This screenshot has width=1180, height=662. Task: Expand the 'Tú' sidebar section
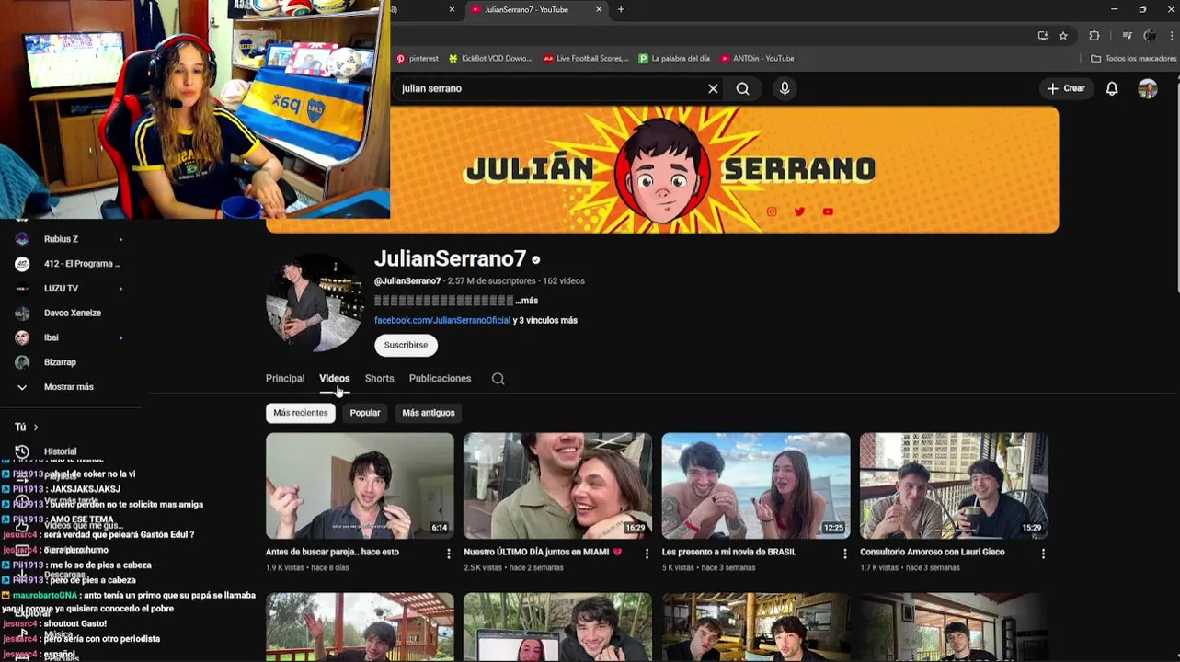27,427
